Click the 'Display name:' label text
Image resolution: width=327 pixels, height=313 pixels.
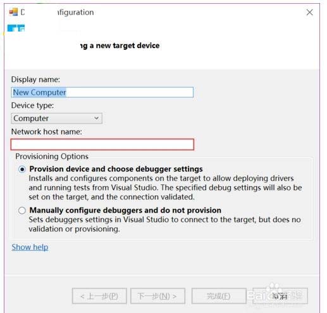[x=35, y=80]
